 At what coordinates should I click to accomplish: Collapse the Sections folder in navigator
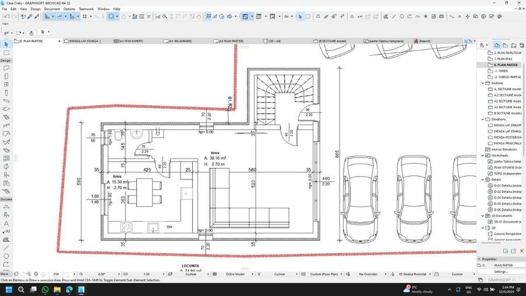pyautogui.click(x=483, y=83)
